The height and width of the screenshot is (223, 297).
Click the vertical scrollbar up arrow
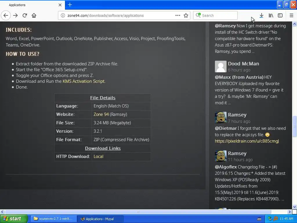(295, 24)
